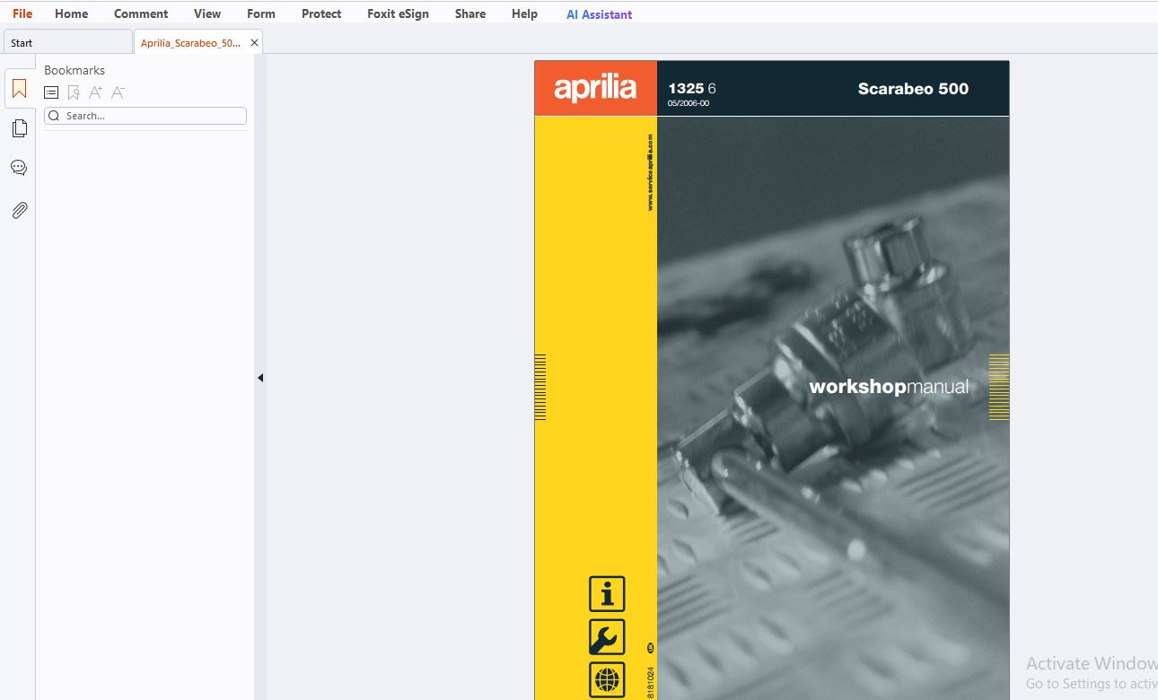Image resolution: width=1158 pixels, height=700 pixels.
Task: Click the bookmarks Search field
Action: coord(145,116)
